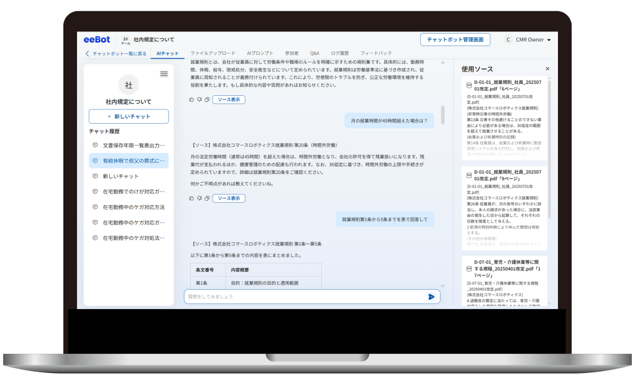This screenshot has height=378, width=635.
Task: Close the 使用ソース panel with the × icon
Action: [x=547, y=68]
